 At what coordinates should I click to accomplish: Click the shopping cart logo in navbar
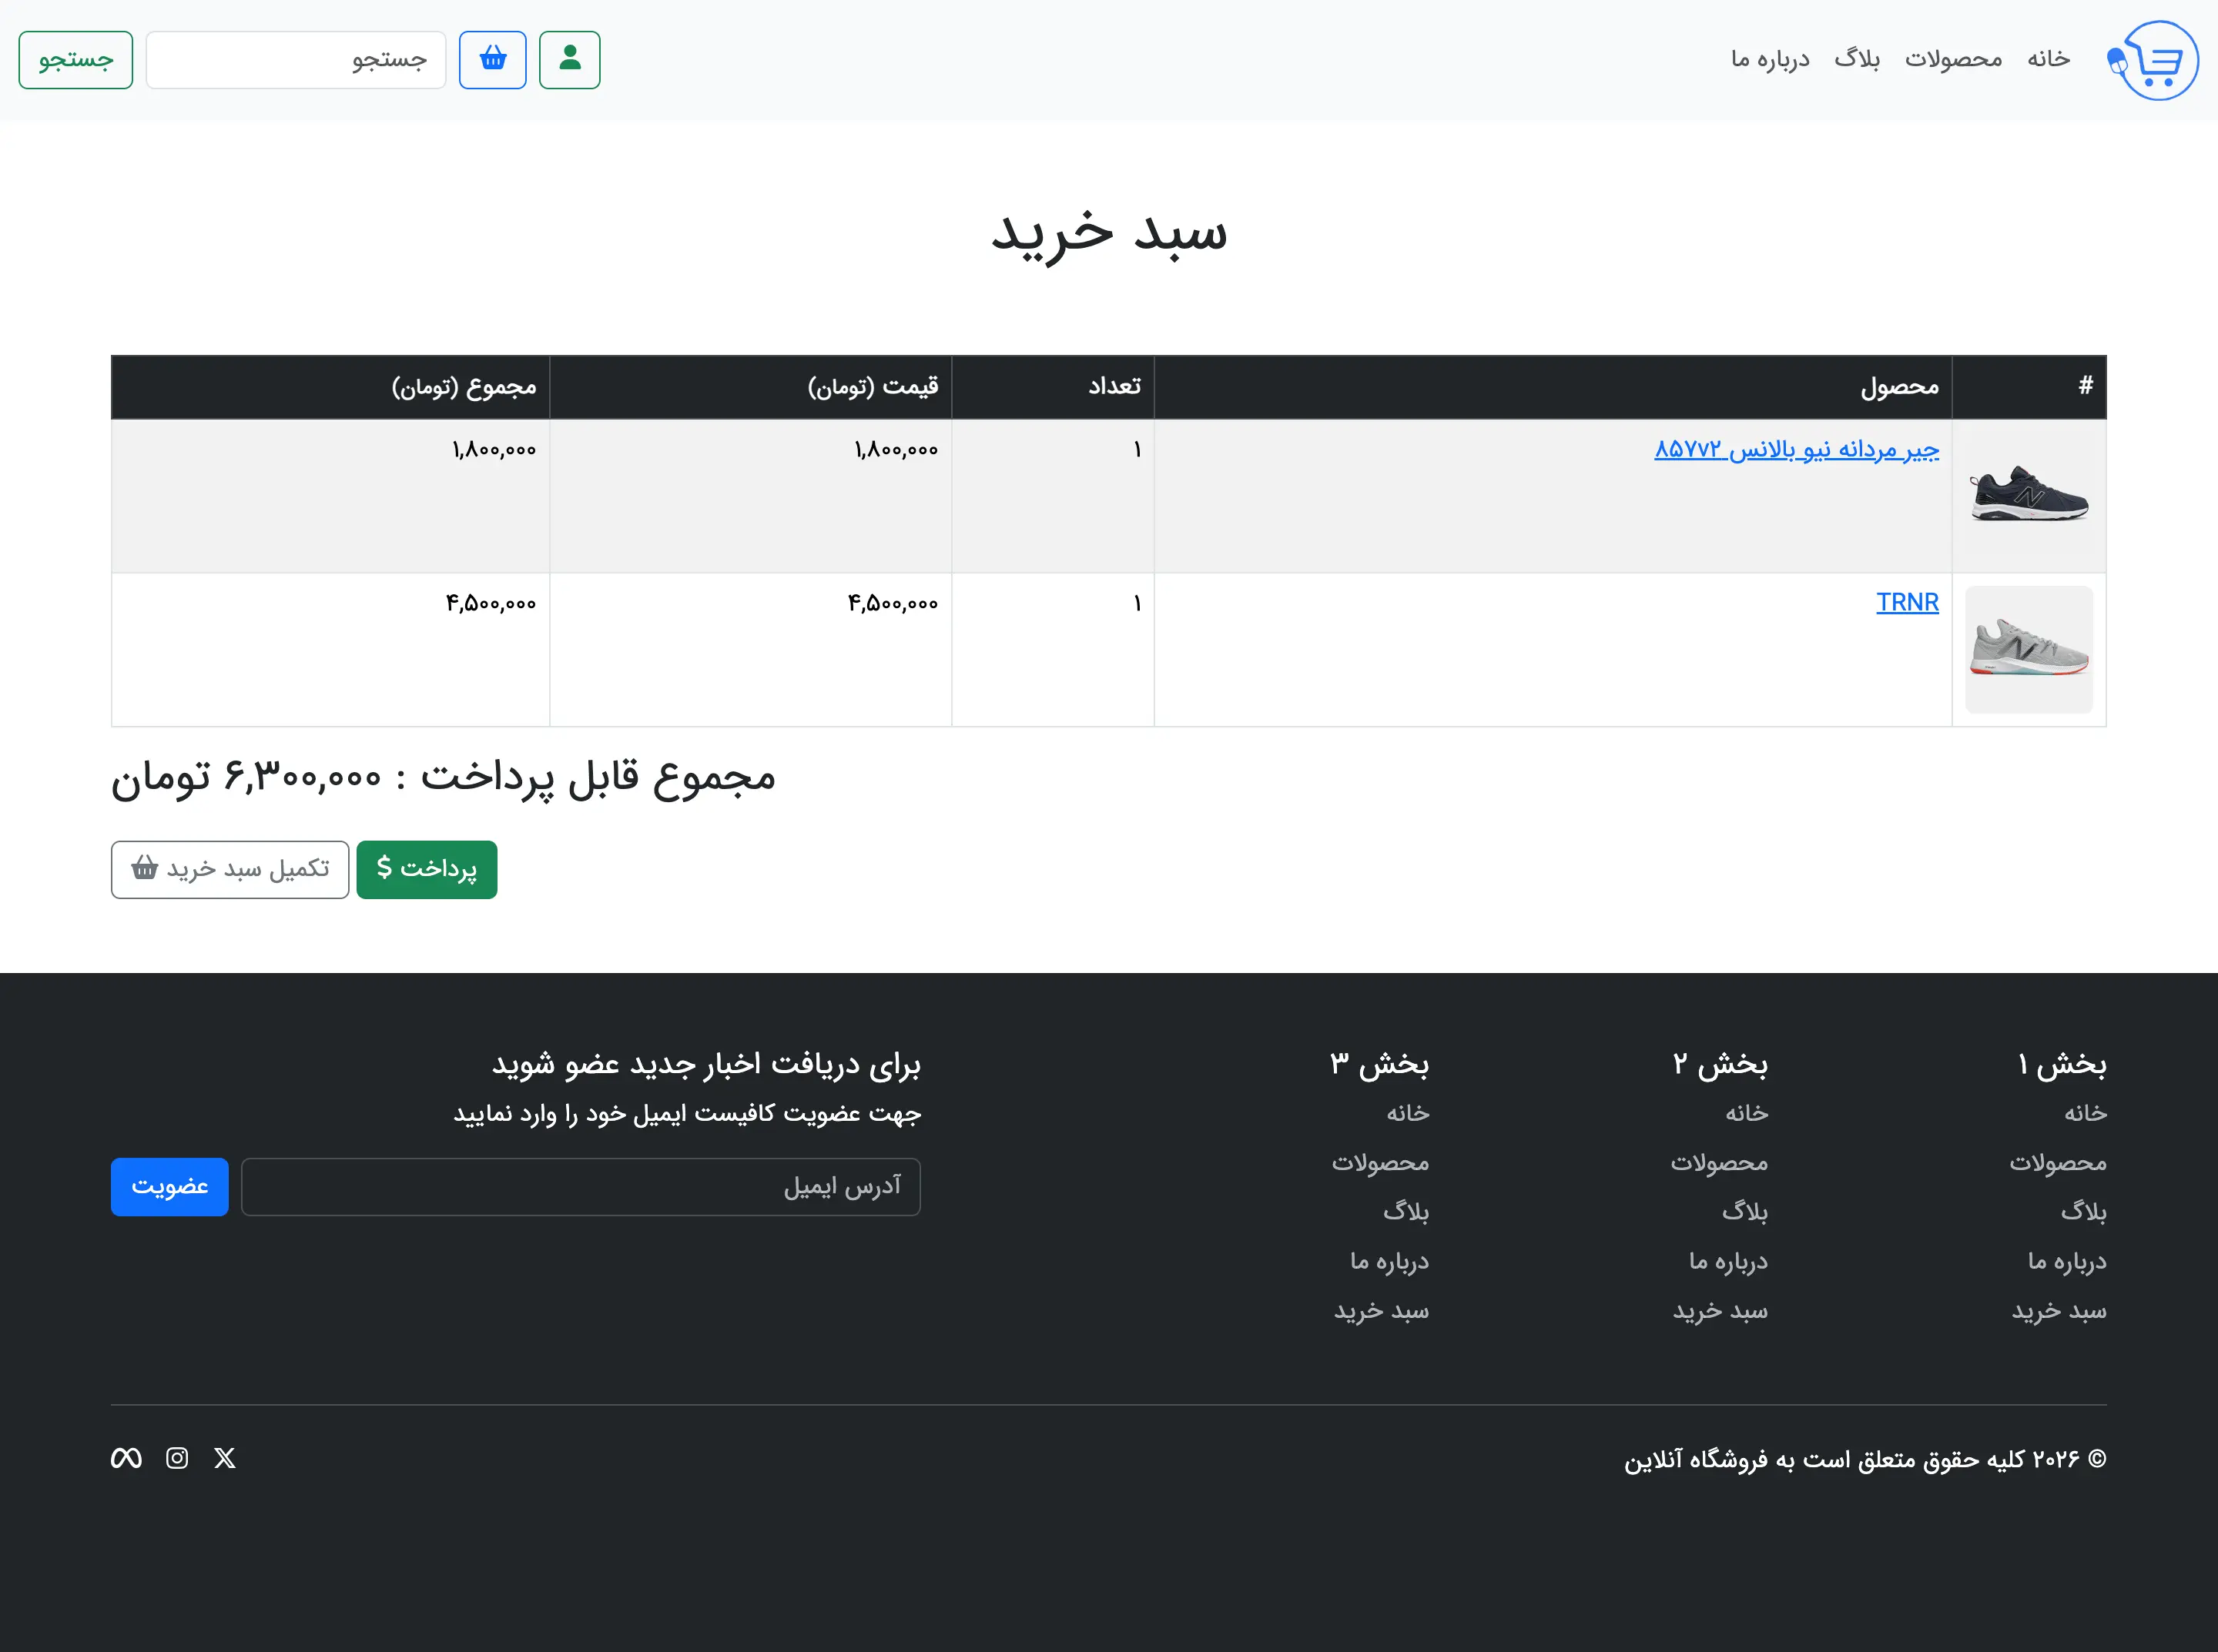[2152, 60]
